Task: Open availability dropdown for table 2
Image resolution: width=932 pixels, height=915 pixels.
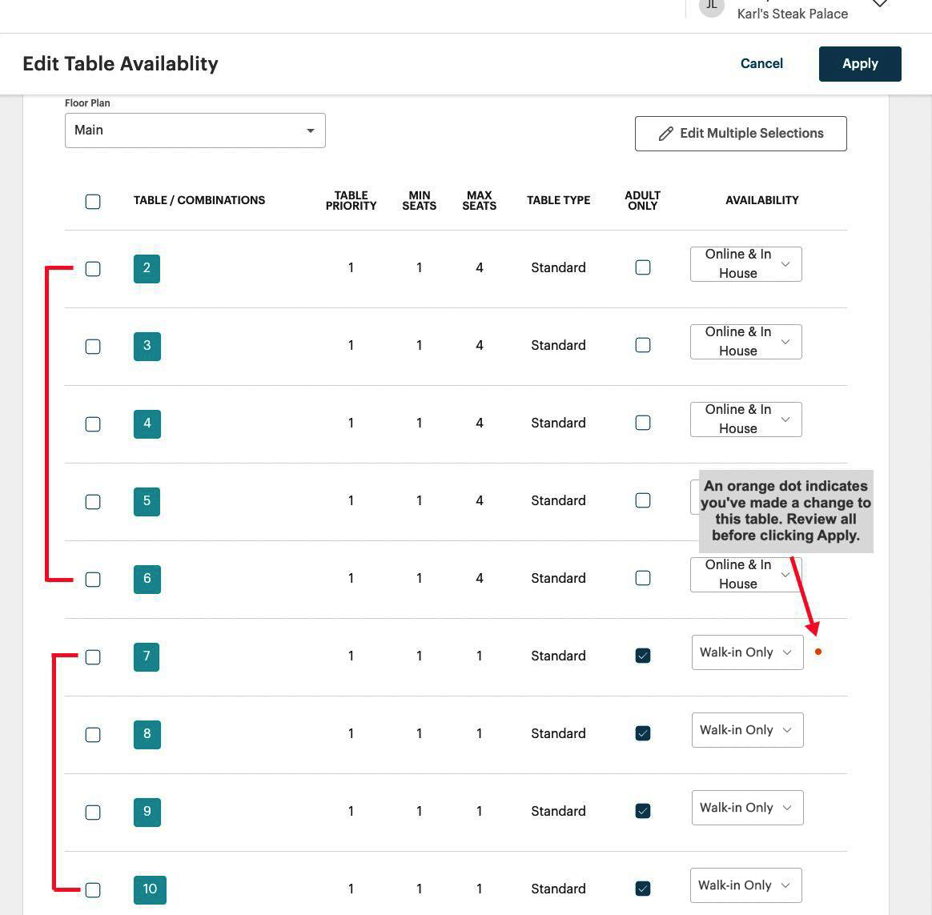Action: (x=746, y=264)
